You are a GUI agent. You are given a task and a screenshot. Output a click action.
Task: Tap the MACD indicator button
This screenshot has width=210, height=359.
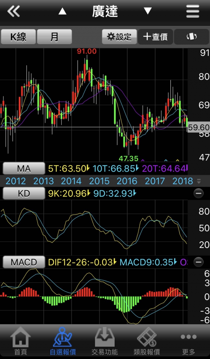pyautogui.click(x=24, y=262)
